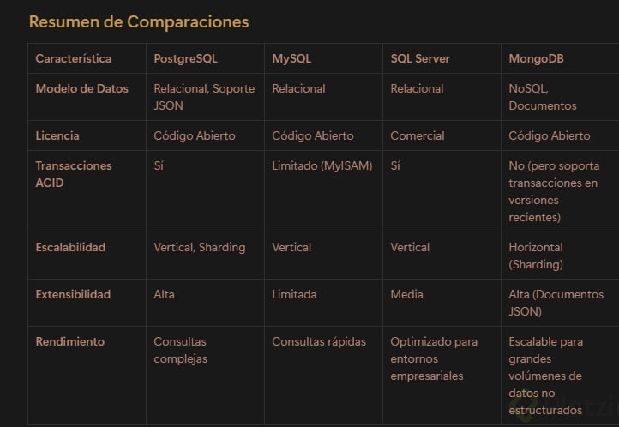Click the 'Extensibilidad' row label
Screen dimensions: 619x427
pyautogui.click(x=73, y=294)
